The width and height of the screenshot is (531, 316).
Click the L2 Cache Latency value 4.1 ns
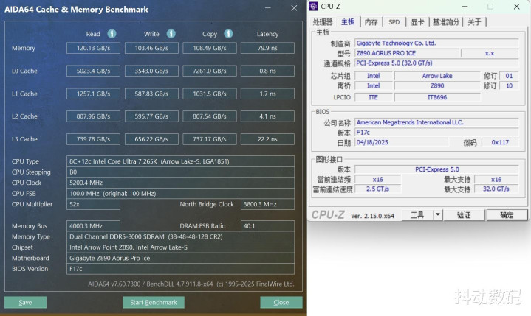coord(267,116)
